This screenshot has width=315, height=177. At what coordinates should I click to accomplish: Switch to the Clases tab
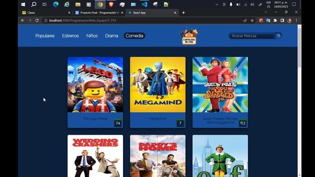click(46, 13)
